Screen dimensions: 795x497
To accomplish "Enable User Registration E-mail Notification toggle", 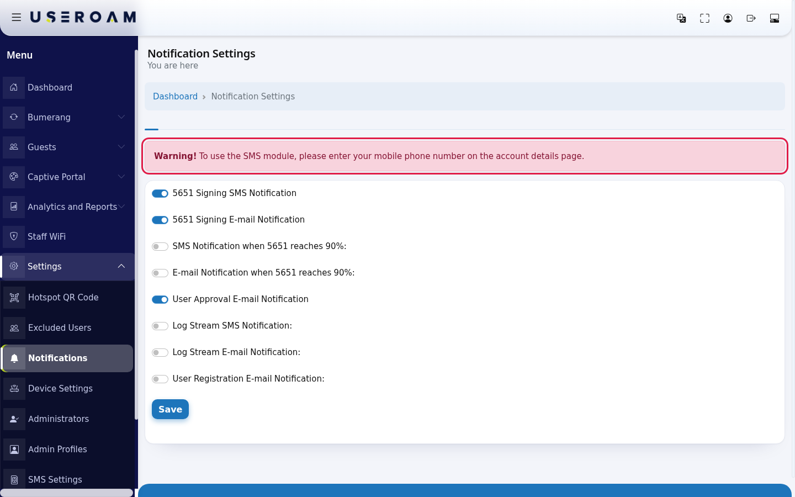I will pos(160,379).
